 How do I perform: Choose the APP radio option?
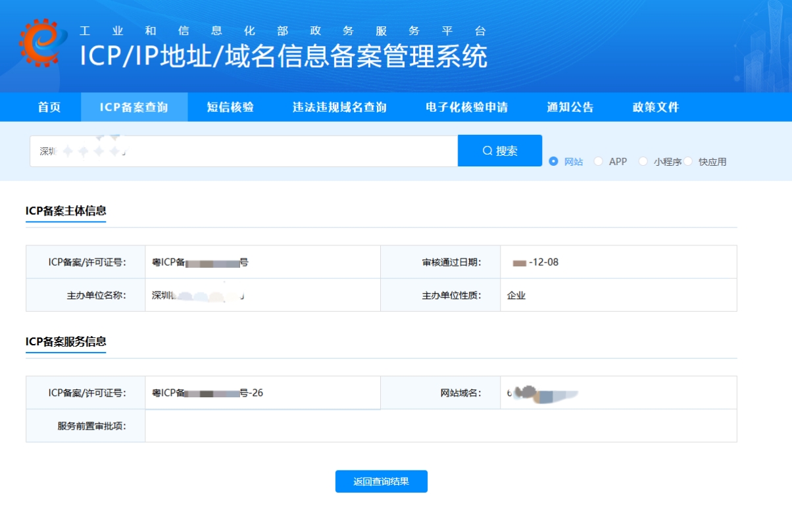(x=599, y=161)
